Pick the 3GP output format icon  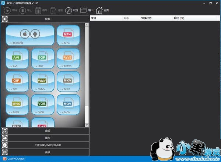pyautogui.click(x=43, y=59)
